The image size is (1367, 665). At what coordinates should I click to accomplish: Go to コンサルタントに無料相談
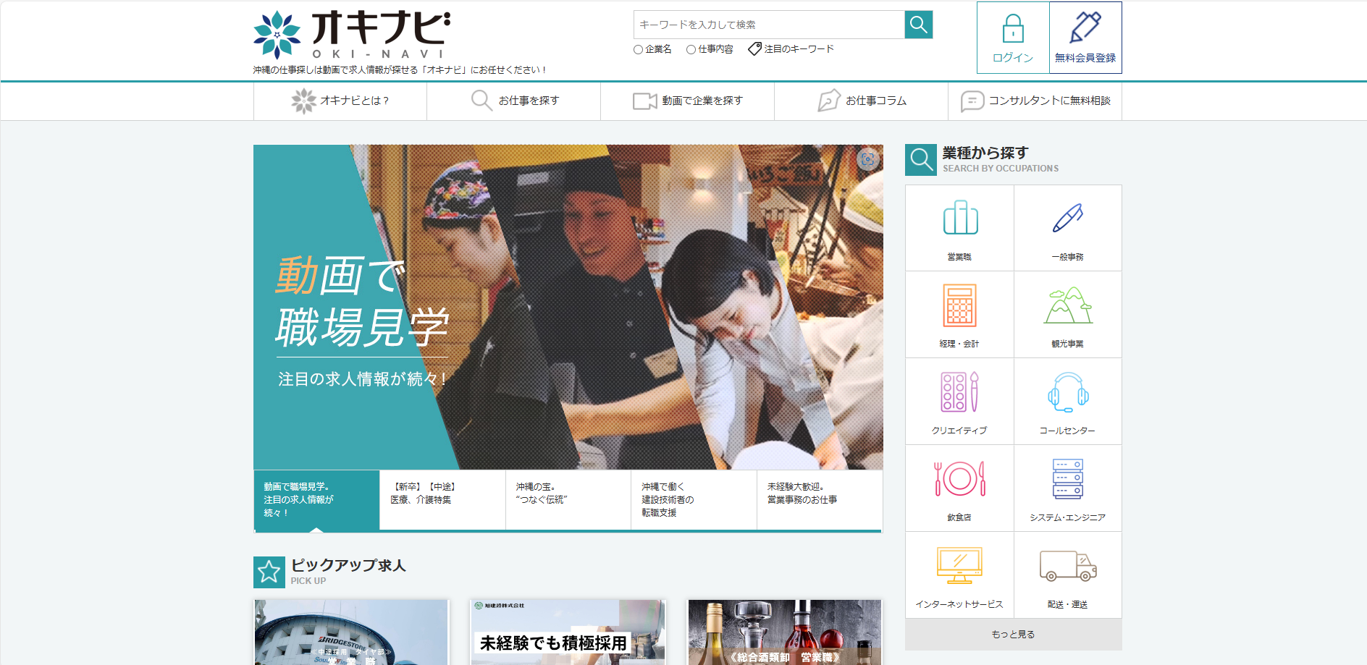1035,101
